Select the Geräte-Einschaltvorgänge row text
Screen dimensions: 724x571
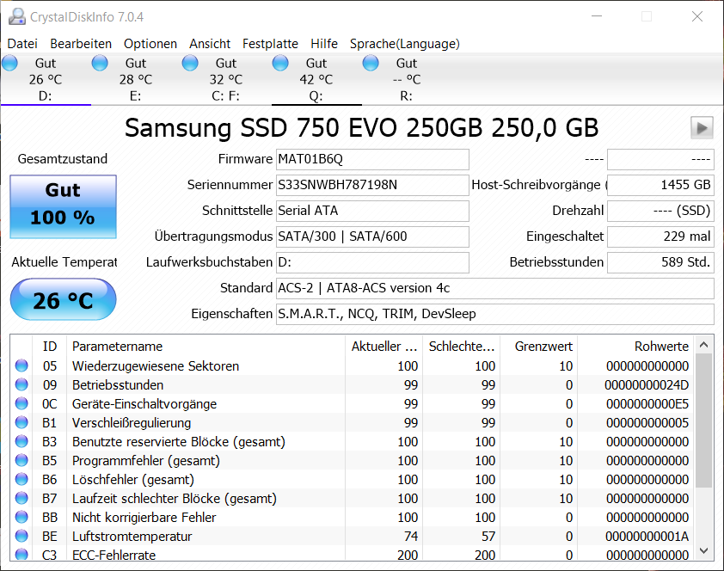pyautogui.click(x=144, y=404)
